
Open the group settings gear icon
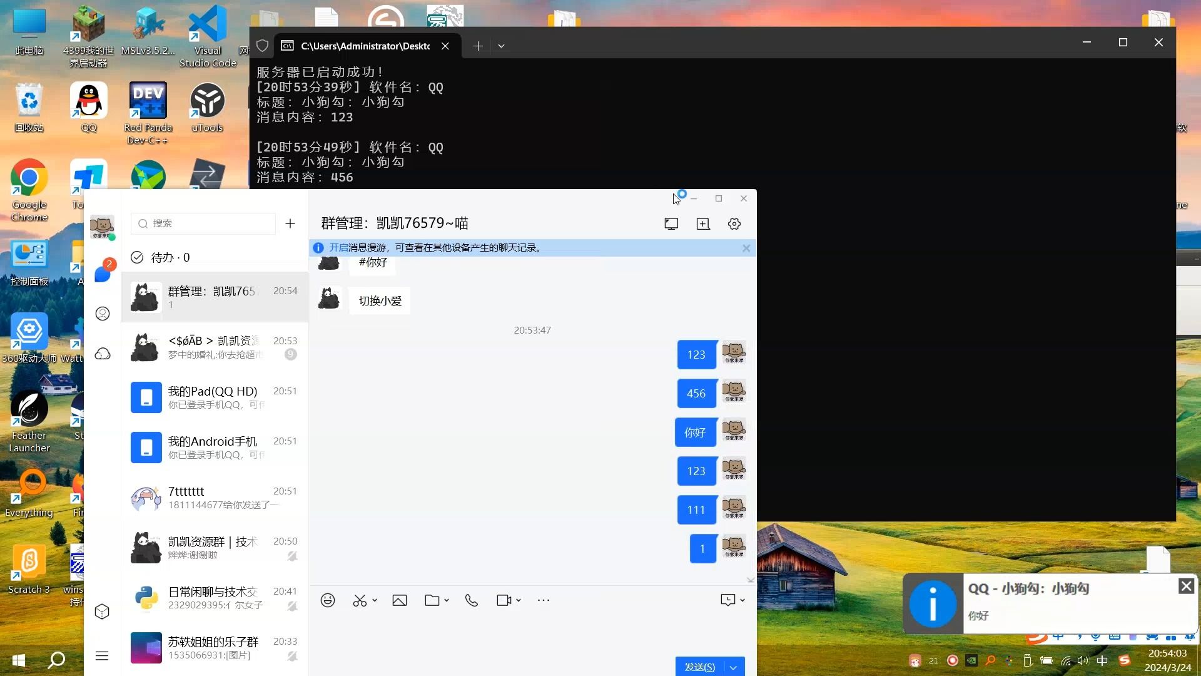(734, 223)
